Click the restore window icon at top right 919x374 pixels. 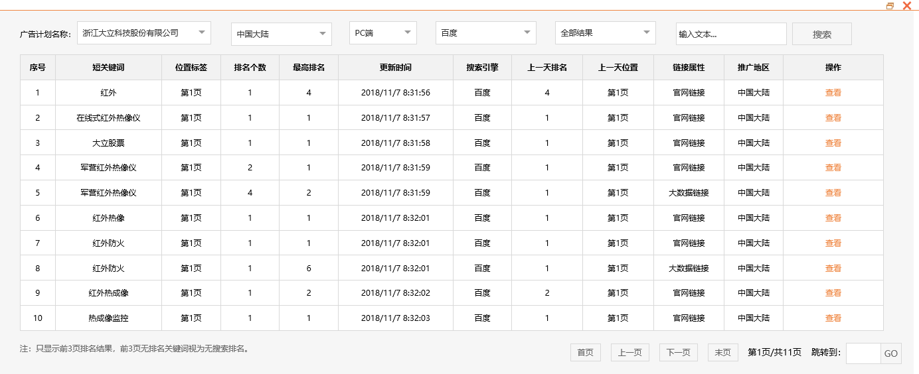click(x=890, y=5)
